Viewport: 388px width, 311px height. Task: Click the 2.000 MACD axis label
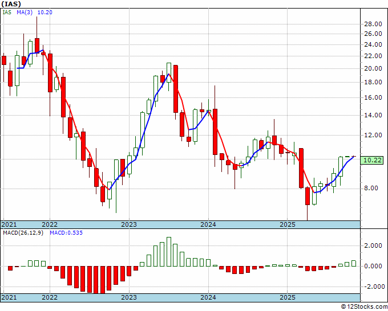pyautogui.click(x=373, y=245)
